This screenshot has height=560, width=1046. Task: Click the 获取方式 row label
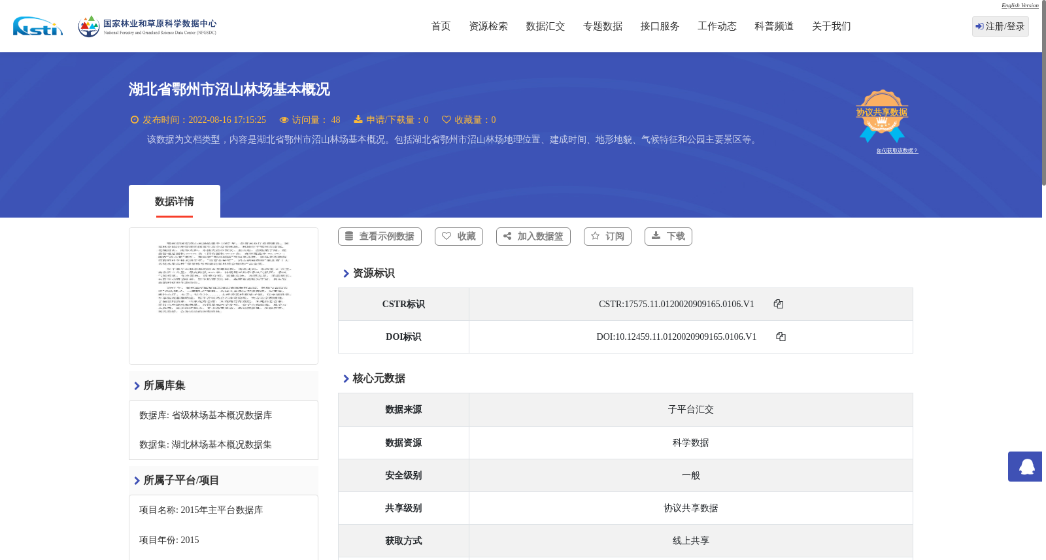point(403,540)
